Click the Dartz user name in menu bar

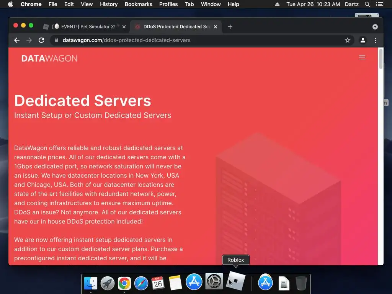coord(352,4)
